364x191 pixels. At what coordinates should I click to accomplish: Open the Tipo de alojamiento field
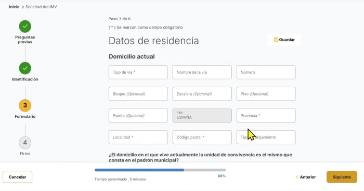(266, 137)
